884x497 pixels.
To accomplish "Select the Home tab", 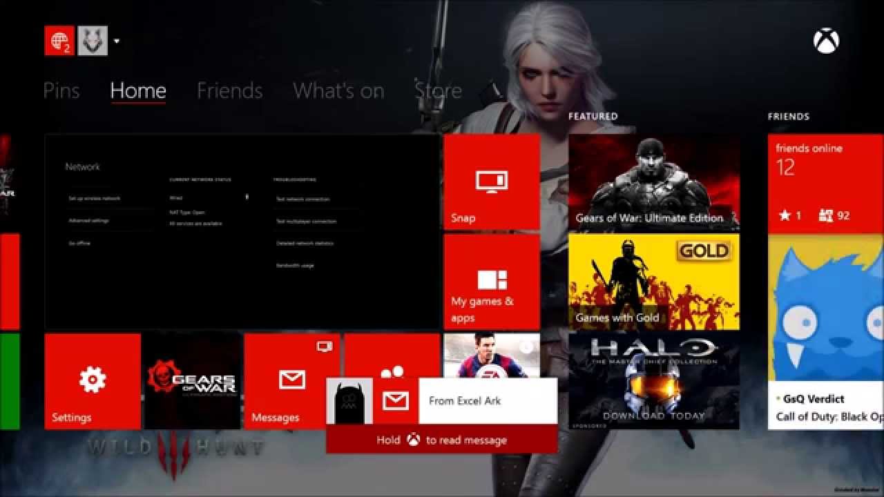I will coord(138,90).
